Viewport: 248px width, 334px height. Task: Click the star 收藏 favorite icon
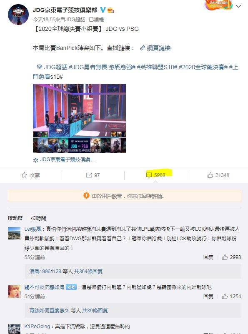[x=24, y=175]
